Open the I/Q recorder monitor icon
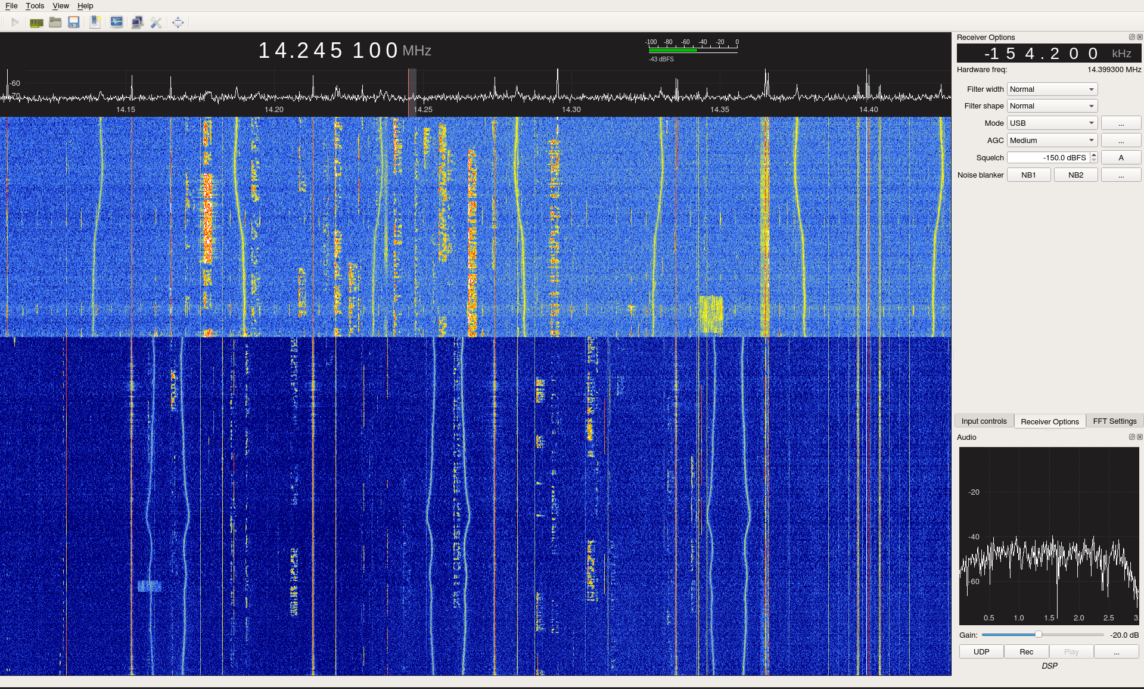This screenshot has height=689, width=1144. 117,23
